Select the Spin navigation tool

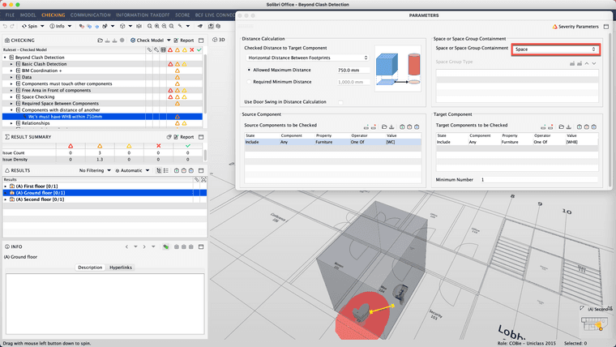(30, 26)
